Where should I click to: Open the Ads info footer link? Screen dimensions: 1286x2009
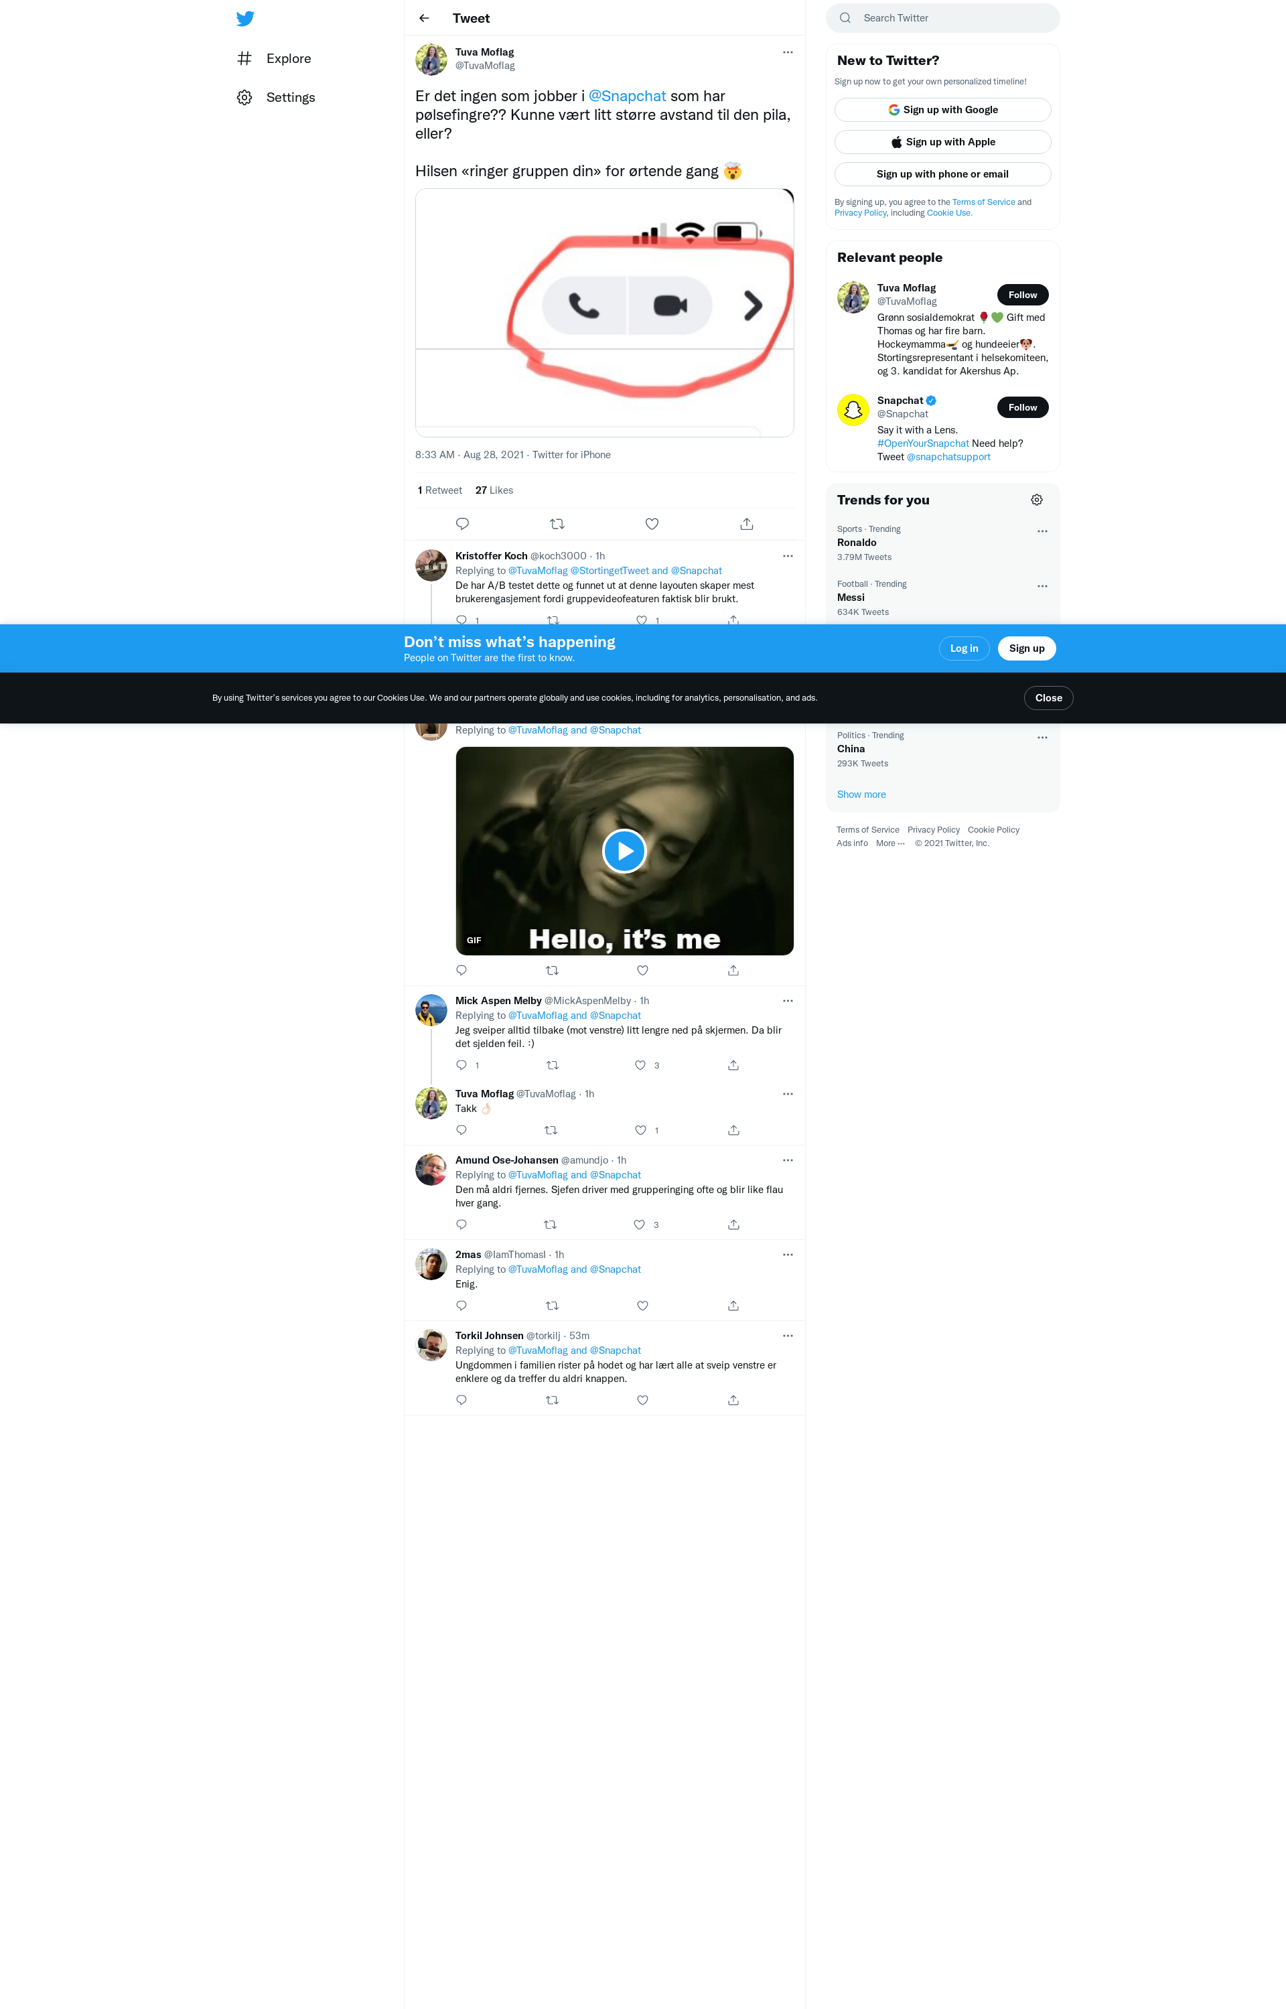pos(852,843)
